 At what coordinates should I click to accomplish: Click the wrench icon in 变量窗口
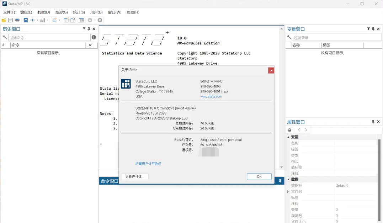click(289, 37)
